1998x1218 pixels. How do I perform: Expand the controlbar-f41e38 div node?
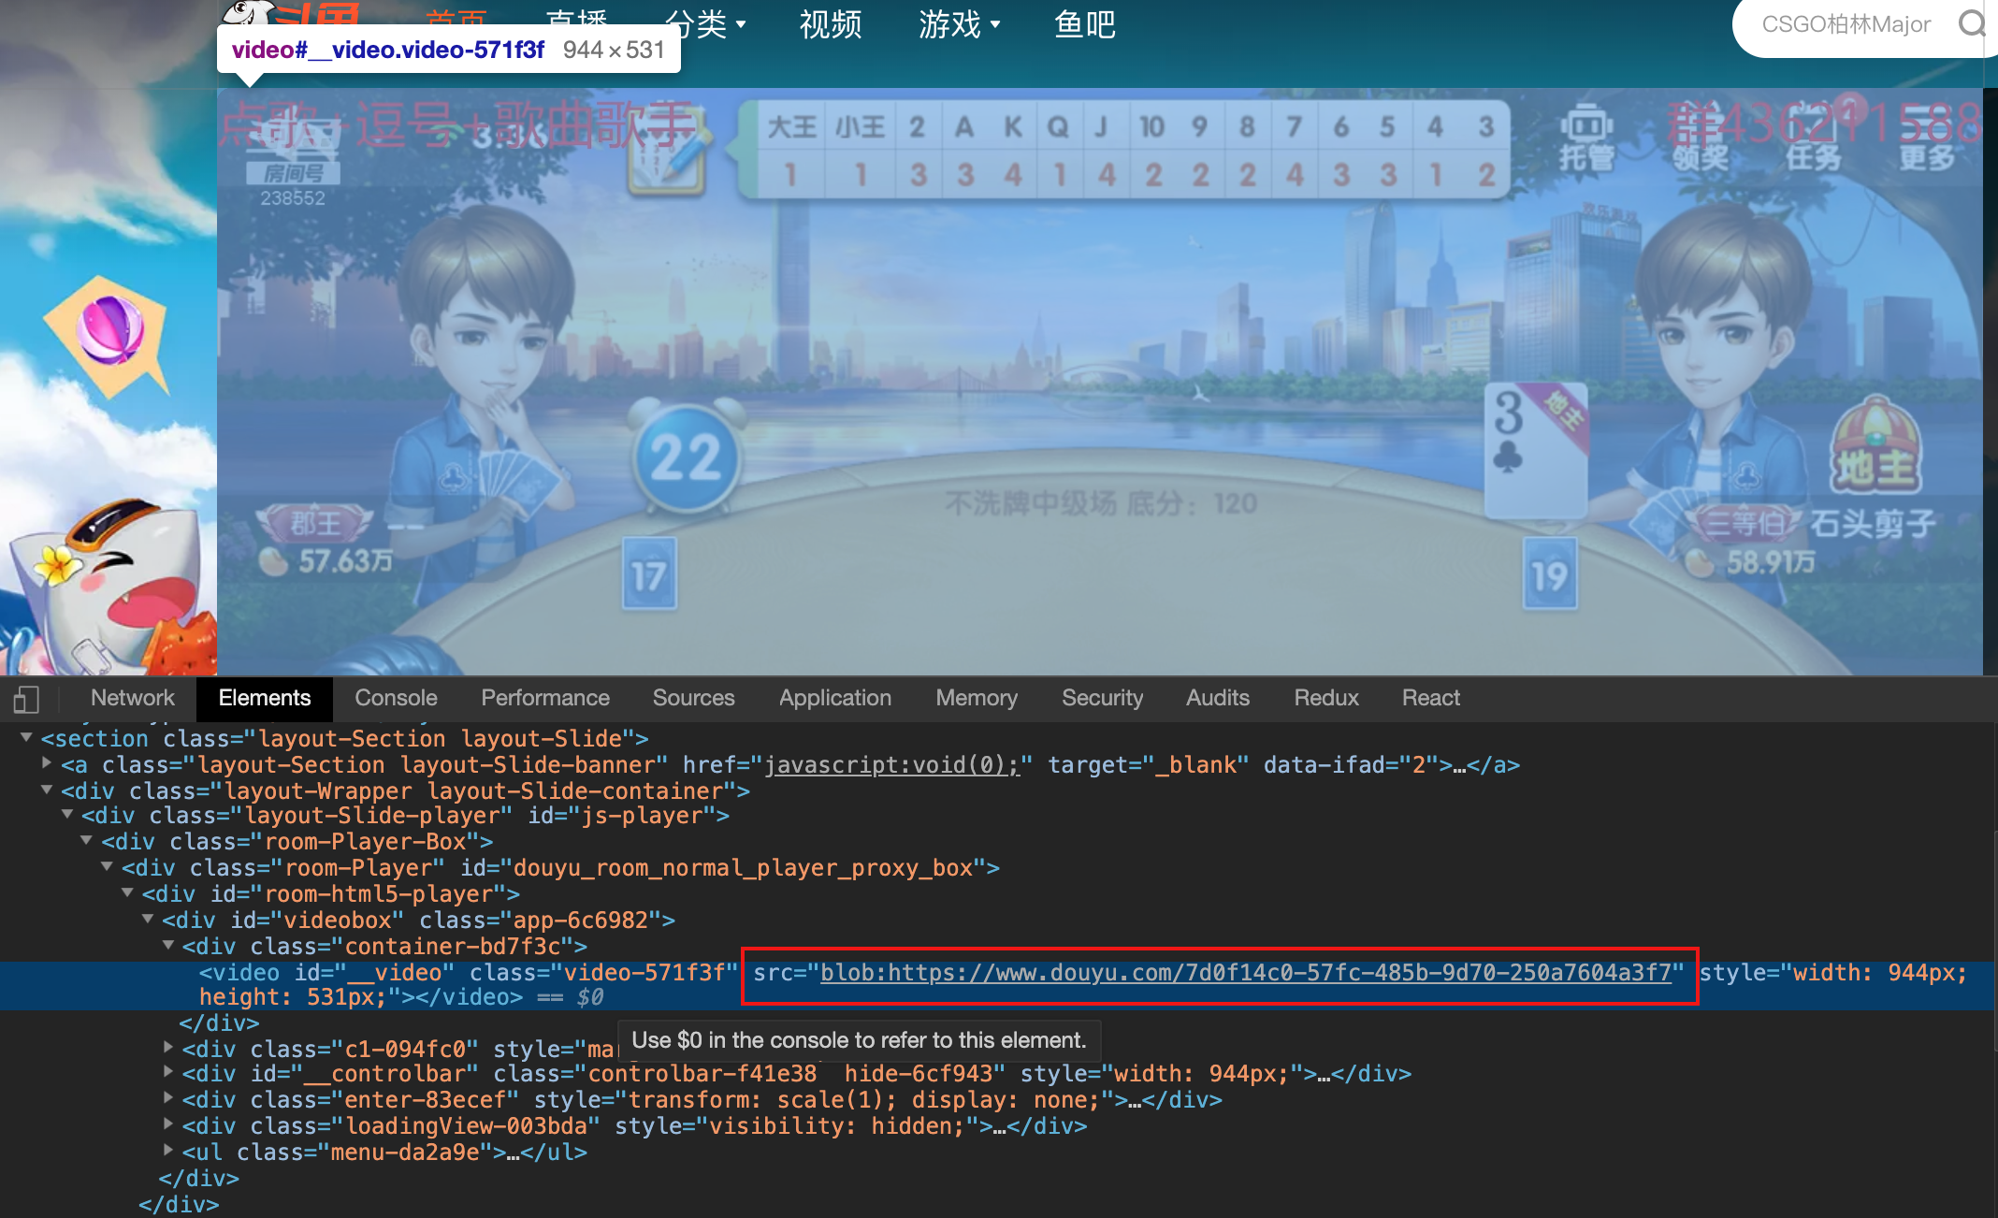tap(168, 1073)
